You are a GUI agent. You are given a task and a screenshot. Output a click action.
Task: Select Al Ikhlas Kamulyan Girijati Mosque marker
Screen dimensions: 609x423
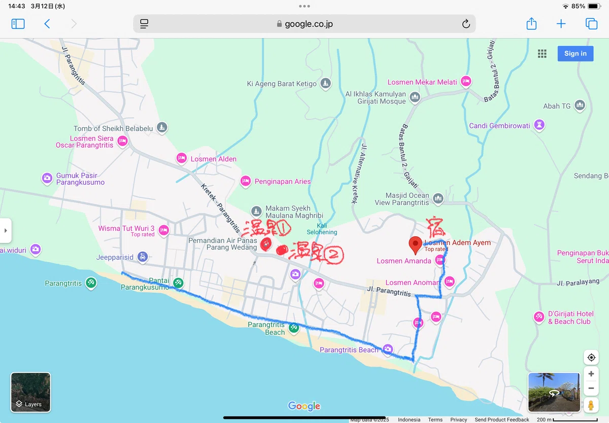[415, 97]
